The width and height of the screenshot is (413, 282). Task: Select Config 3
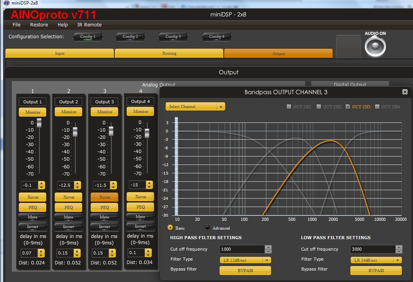(173, 37)
